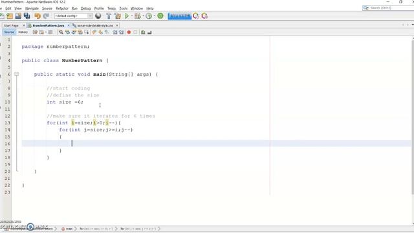Image resolution: width=414 pixels, height=233 pixels.
Task: Click Find Next Occurrence icon
Action: click(74, 32)
